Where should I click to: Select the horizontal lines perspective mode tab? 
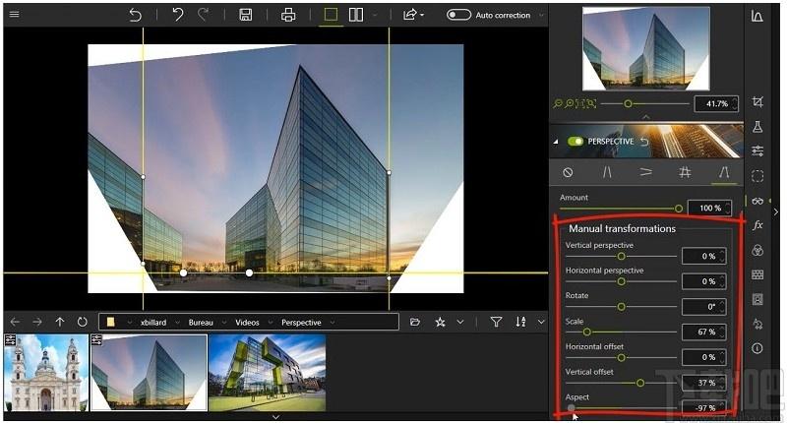pyautogui.click(x=646, y=172)
